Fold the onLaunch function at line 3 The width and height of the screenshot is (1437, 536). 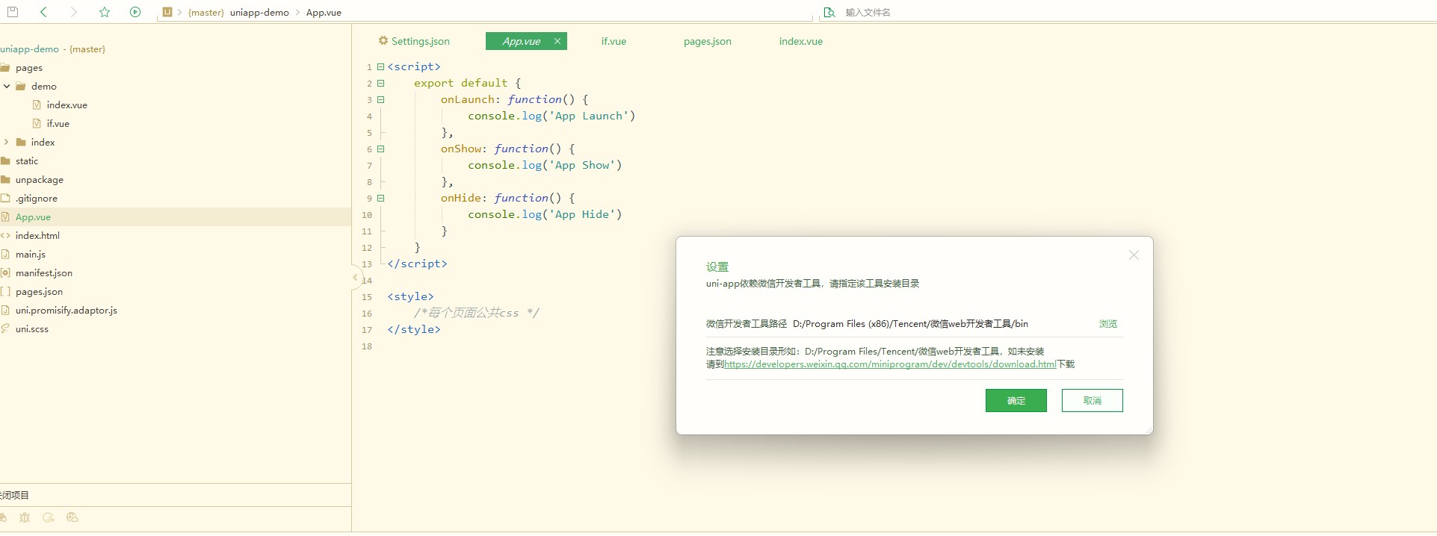(380, 99)
